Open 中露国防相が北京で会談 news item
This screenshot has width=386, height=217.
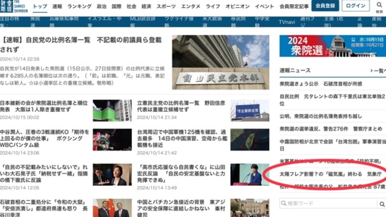[333, 145]
